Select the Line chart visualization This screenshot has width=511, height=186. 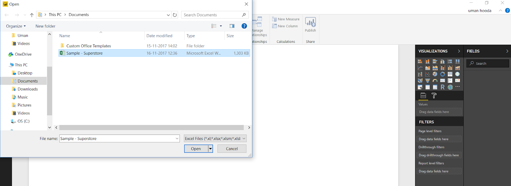420,68
